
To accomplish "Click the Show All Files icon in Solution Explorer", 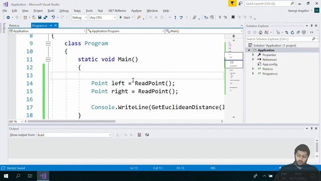I will [304, 32].
